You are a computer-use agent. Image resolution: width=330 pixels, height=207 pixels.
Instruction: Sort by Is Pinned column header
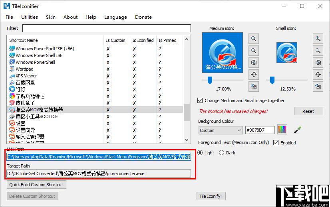tap(170, 40)
